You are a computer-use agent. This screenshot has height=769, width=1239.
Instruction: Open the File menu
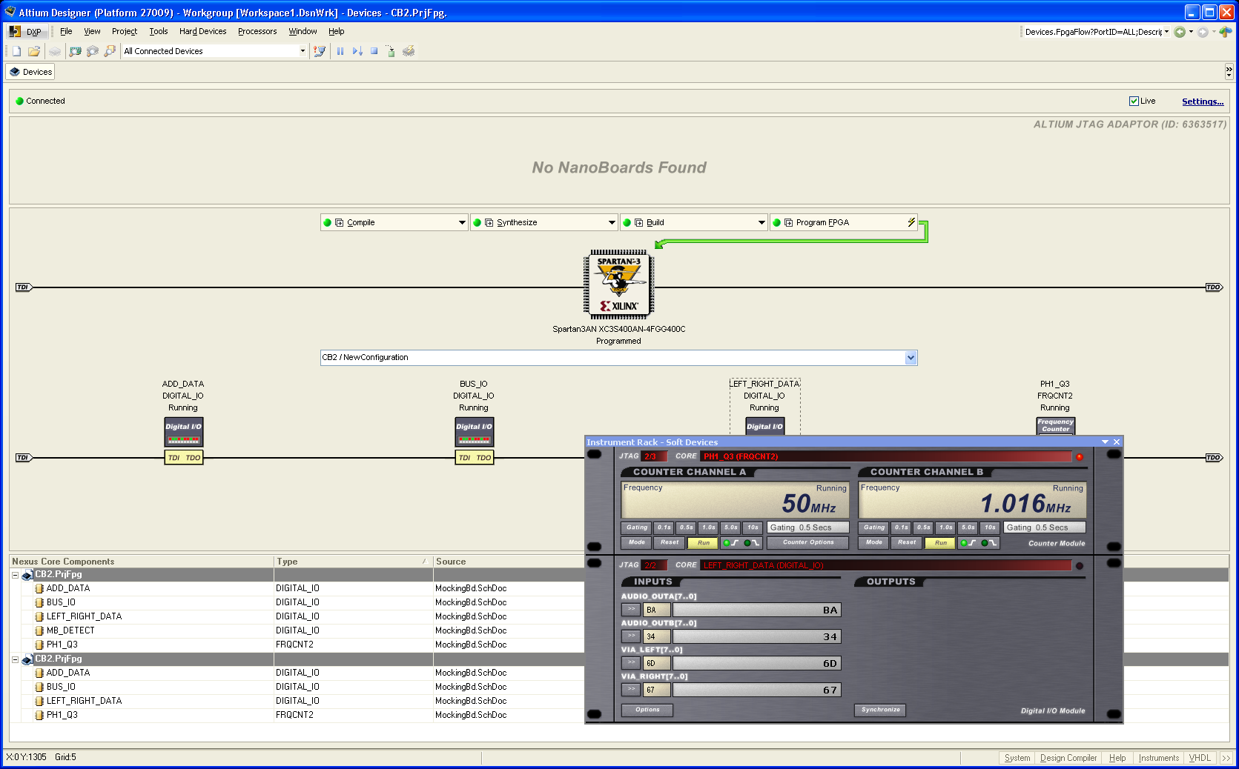click(66, 31)
